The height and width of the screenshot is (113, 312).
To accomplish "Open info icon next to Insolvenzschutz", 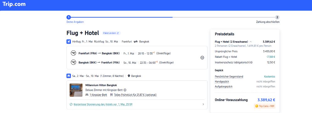I will 251,62.
